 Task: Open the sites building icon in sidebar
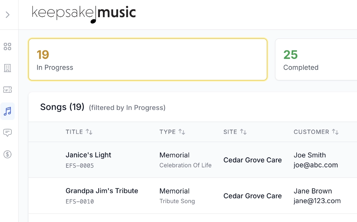[x=7, y=68]
